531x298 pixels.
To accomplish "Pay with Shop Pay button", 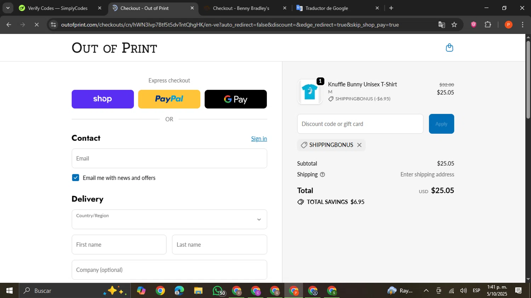I will (x=103, y=99).
